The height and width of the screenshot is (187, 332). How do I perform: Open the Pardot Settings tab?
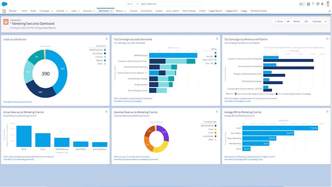pyautogui.click(x=189, y=11)
